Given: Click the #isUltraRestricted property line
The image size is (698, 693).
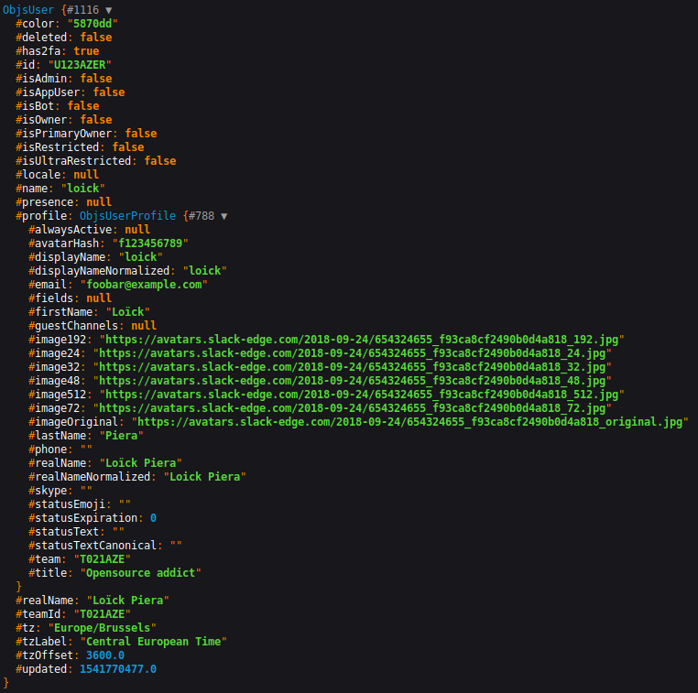Looking at the screenshot, I should (x=95, y=161).
